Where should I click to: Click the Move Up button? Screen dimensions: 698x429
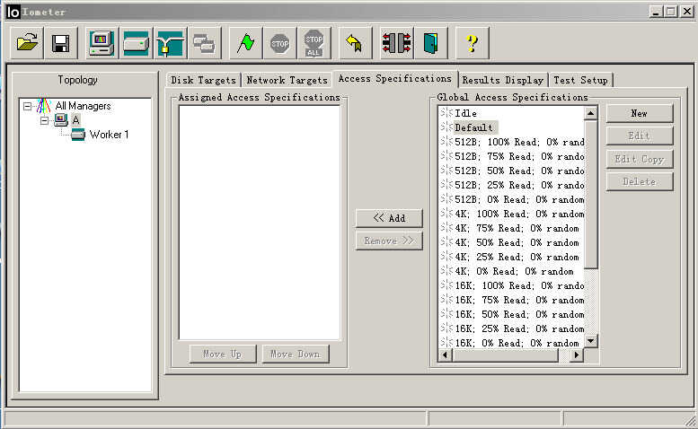223,354
